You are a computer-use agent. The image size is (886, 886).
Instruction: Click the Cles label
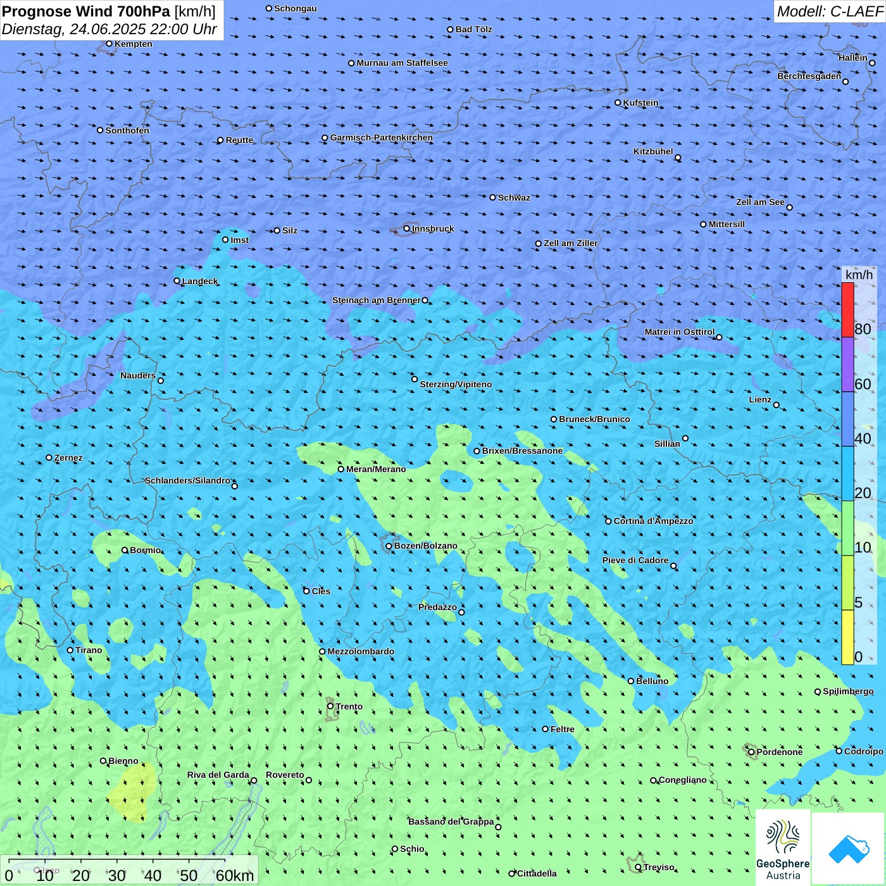click(321, 591)
